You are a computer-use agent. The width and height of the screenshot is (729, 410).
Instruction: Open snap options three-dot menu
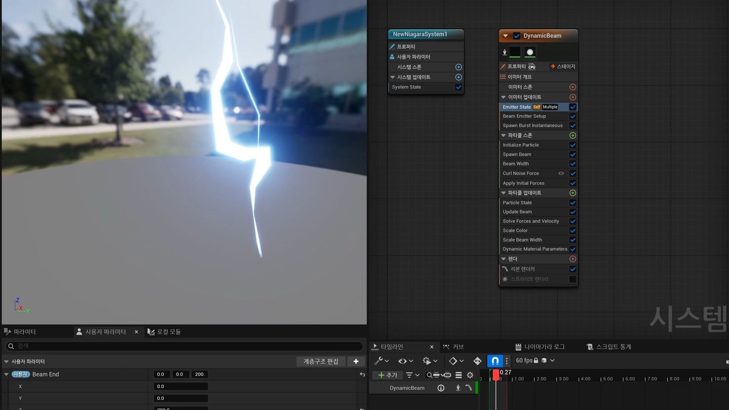506,361
